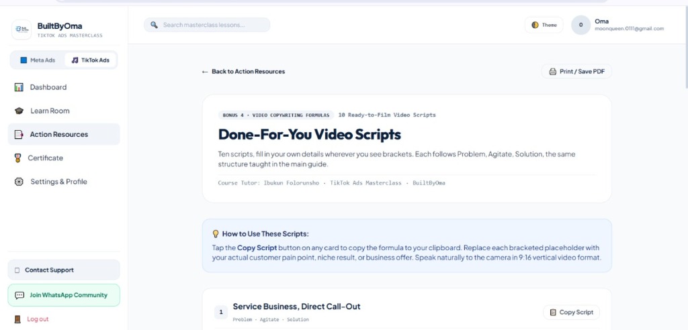Viewport: 688px width, 330px height.
Task: Click the search magnifier icon
Action: [154, 25]
